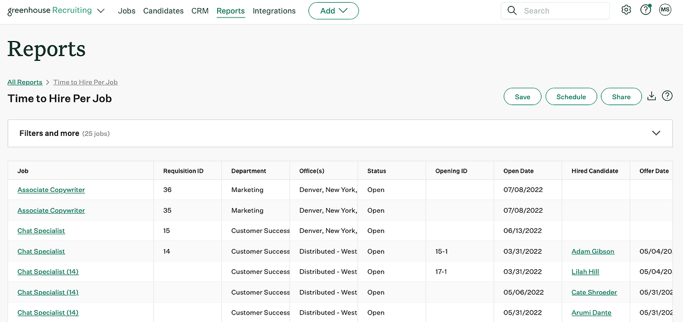Schedule this report

(x=571, y=96)
